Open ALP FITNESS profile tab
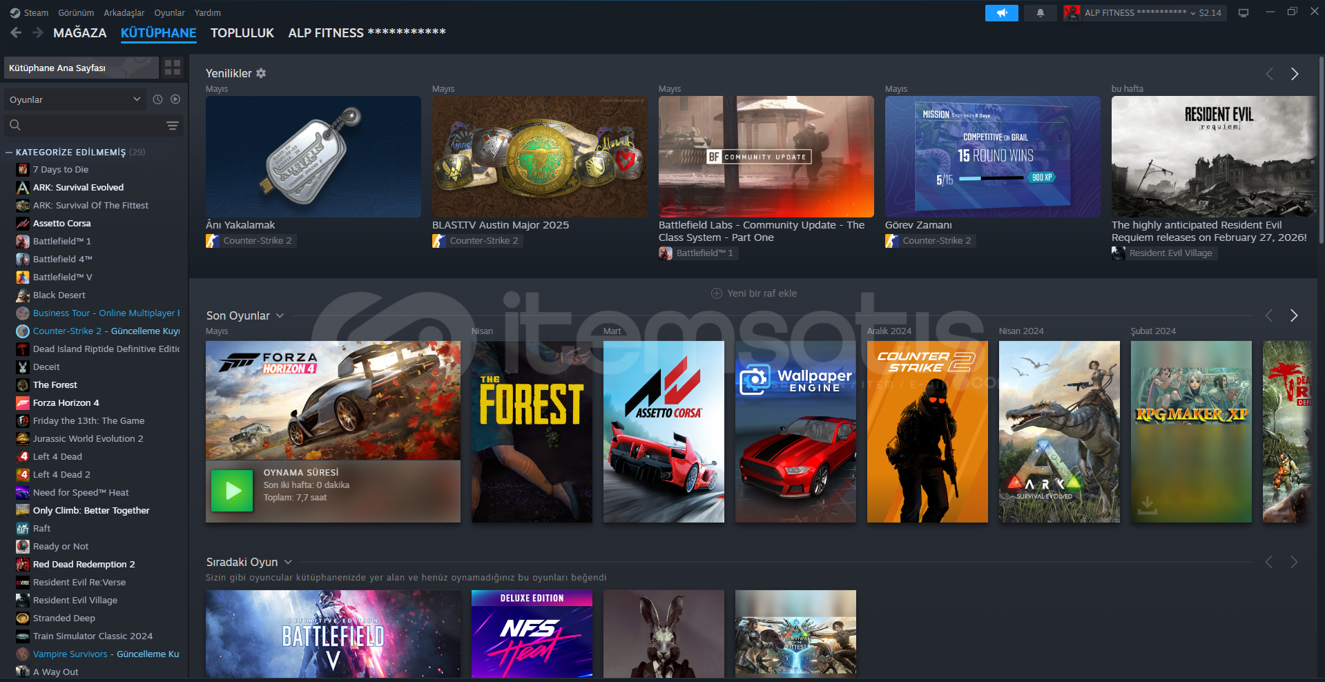Image resolution: width=1325 pixels, height=682 pixels. pos(367,32)
